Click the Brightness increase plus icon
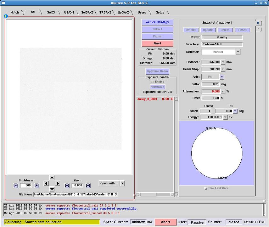The width and height of the screenshot is (269, 227). [36, 185]
